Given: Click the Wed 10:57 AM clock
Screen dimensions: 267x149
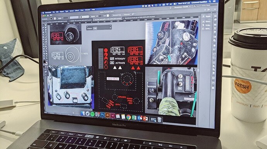Looking at the screenshot, I should (184, 3).
